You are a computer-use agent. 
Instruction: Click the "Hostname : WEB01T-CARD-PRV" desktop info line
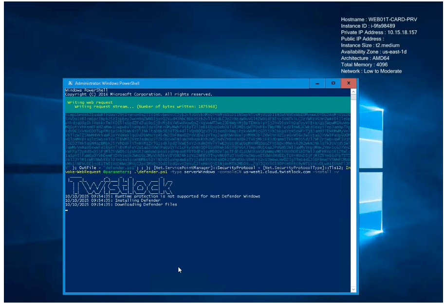click(x=379, y=19)
